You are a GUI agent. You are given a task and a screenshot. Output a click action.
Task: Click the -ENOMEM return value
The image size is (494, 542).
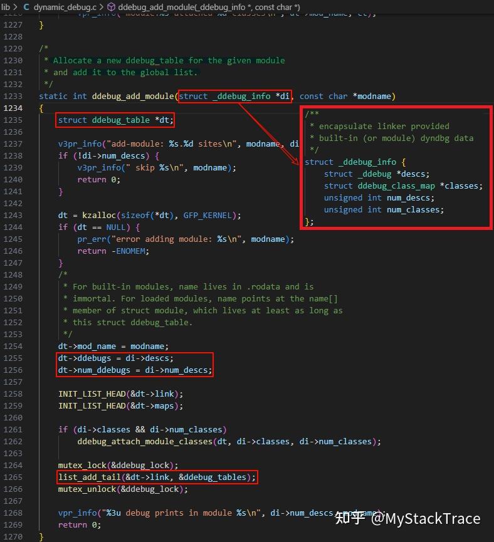[x=130, y=251]
